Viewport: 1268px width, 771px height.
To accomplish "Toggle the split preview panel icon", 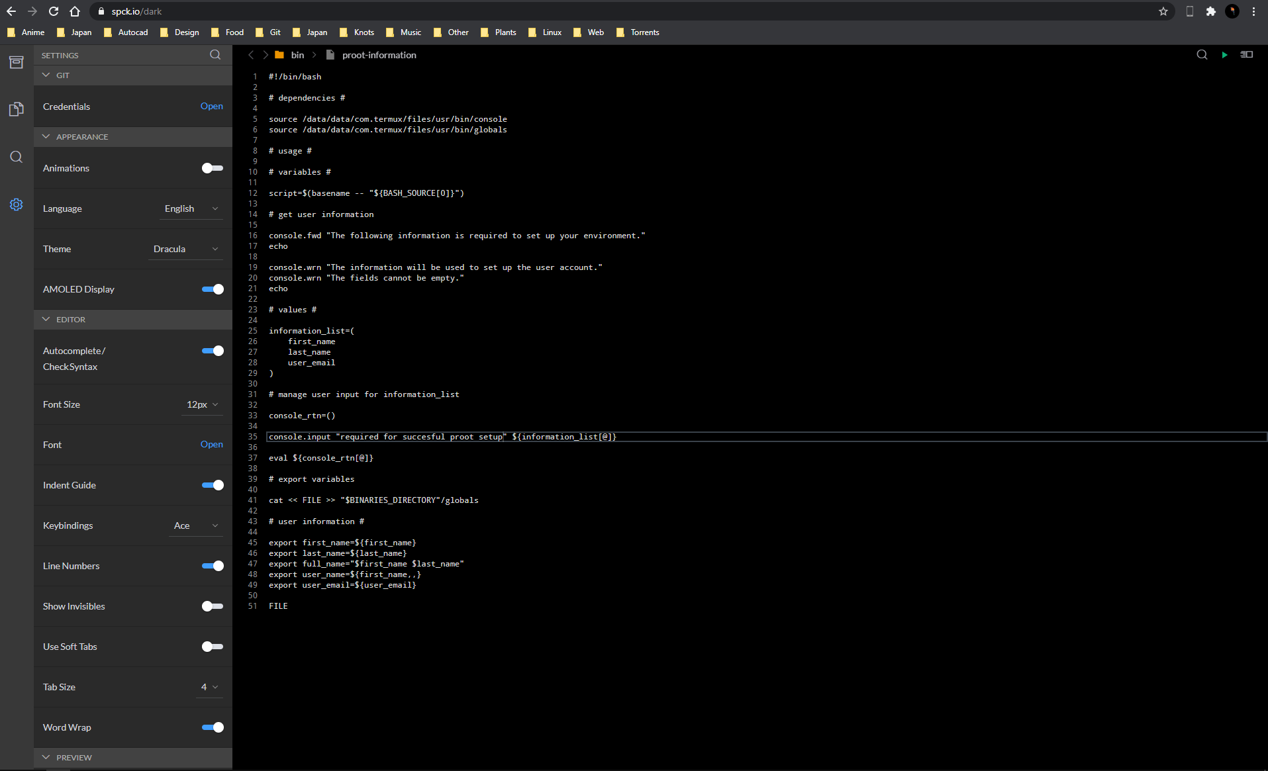I will [1247, 55].
